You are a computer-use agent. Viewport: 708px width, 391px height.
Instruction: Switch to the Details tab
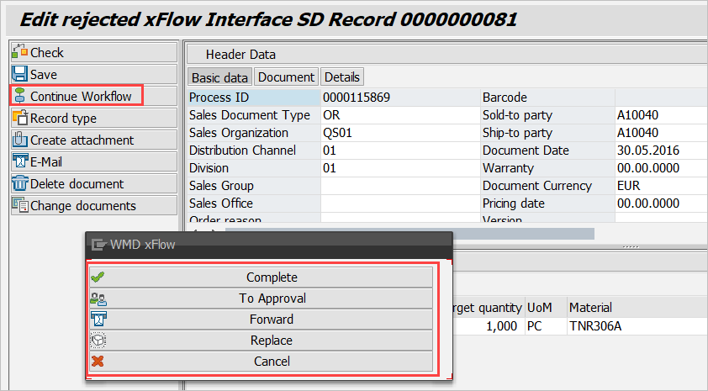click(342, 77)
